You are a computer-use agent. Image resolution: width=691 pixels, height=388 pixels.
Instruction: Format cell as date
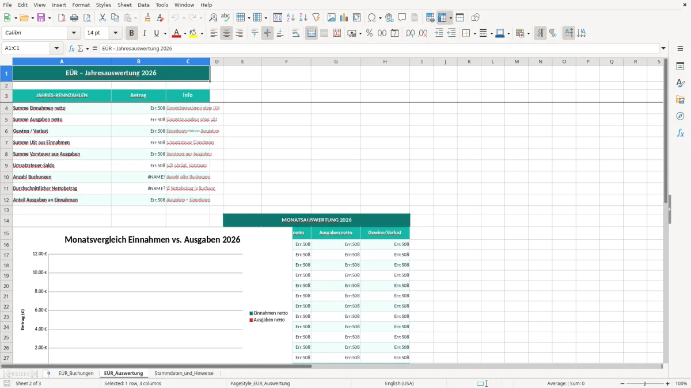pos(394,33)
